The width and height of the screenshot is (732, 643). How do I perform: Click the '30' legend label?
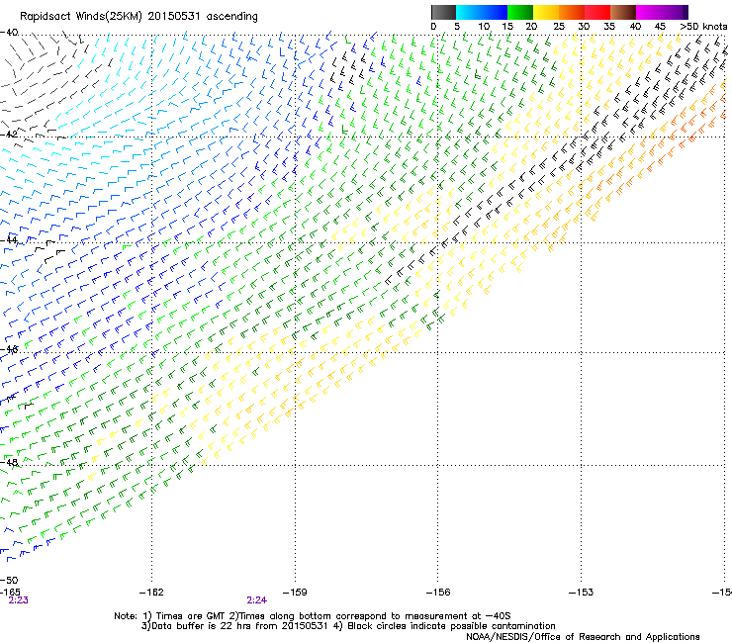584,27
